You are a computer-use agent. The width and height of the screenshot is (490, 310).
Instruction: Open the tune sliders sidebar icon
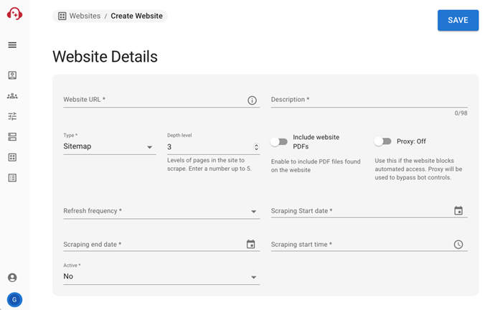point(12,116)
